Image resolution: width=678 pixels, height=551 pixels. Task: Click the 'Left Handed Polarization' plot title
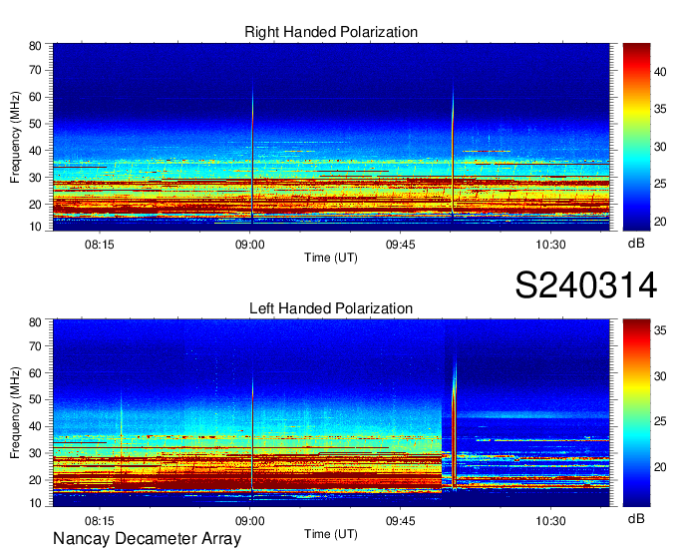pyautogui.click(x=331, y=308)
